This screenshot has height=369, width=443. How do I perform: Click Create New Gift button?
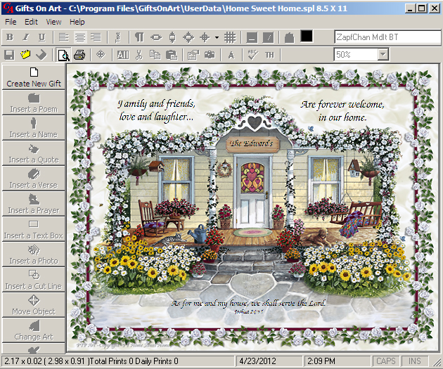(34, 77)
